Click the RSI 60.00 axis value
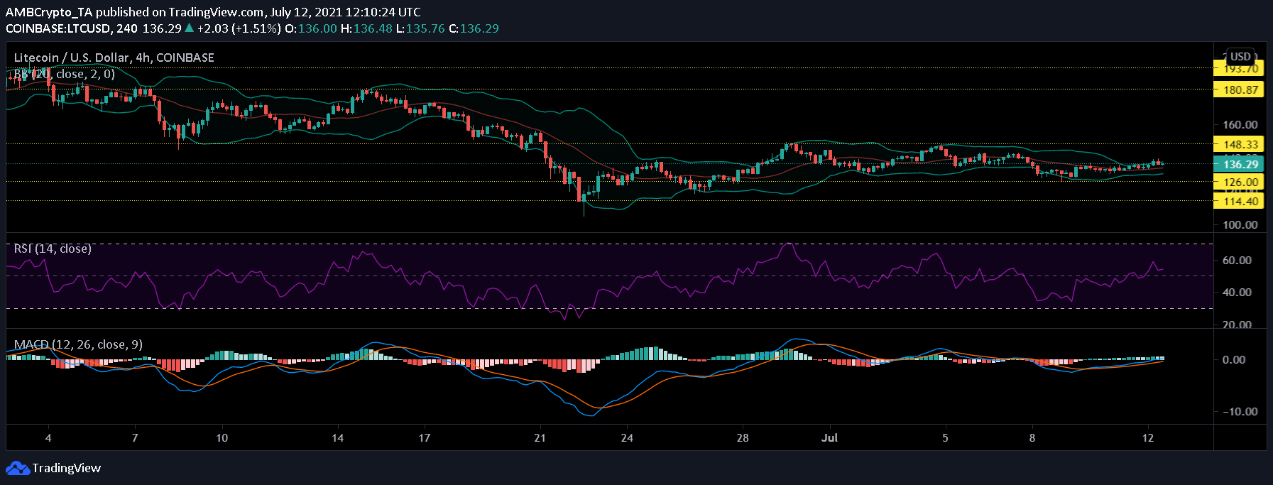 [x=1237, y=260]
